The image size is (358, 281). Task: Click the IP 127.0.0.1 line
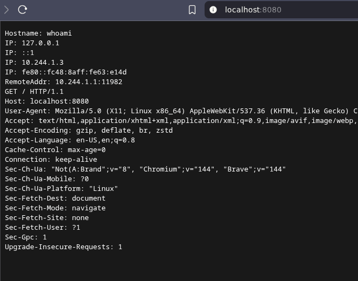point(32,43)
